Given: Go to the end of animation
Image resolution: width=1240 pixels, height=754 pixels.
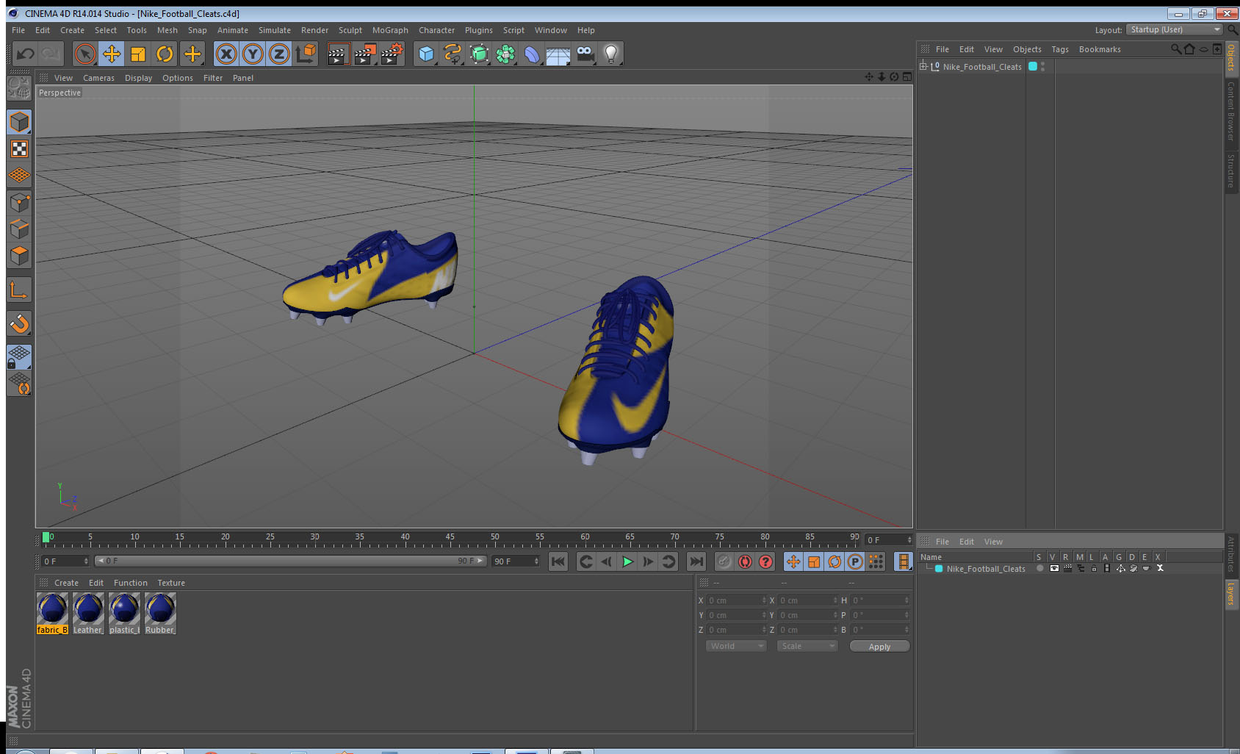Looking at the screenshot, I should [696, 561].
